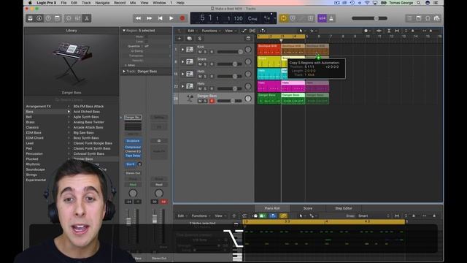Open the Tape Delay plug-in slot

pos(133,156)
